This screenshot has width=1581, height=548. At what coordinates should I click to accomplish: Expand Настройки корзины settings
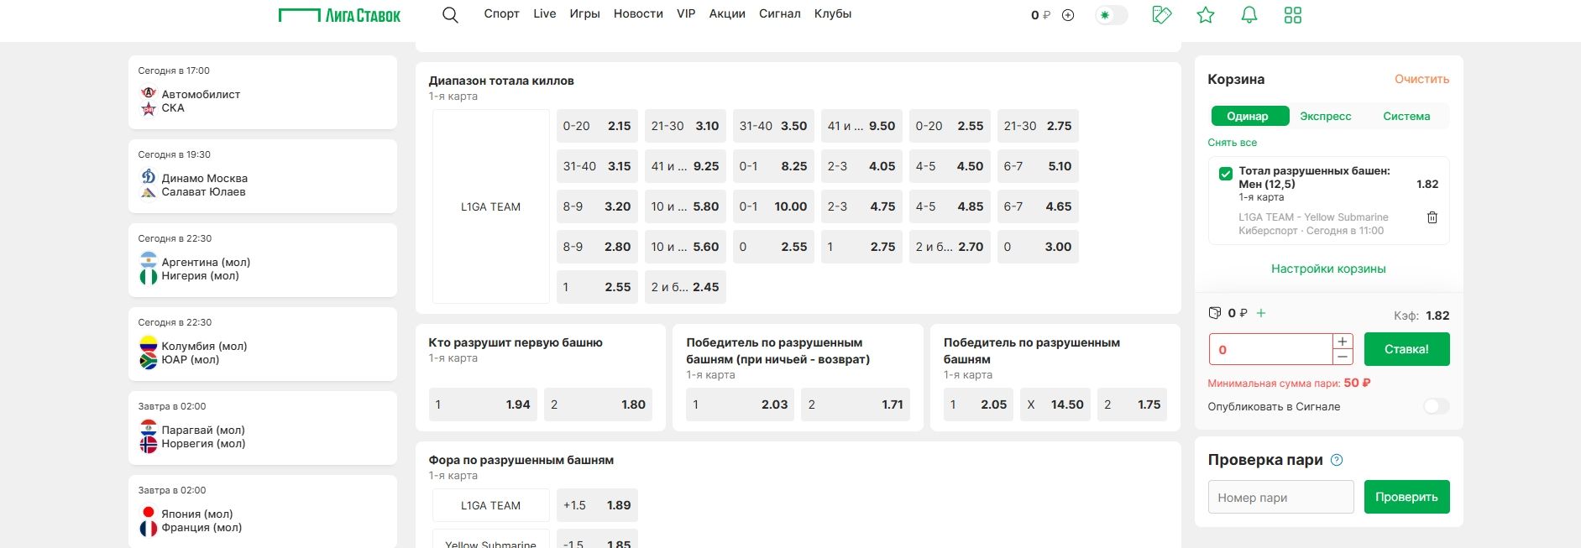click(1328, 269)
